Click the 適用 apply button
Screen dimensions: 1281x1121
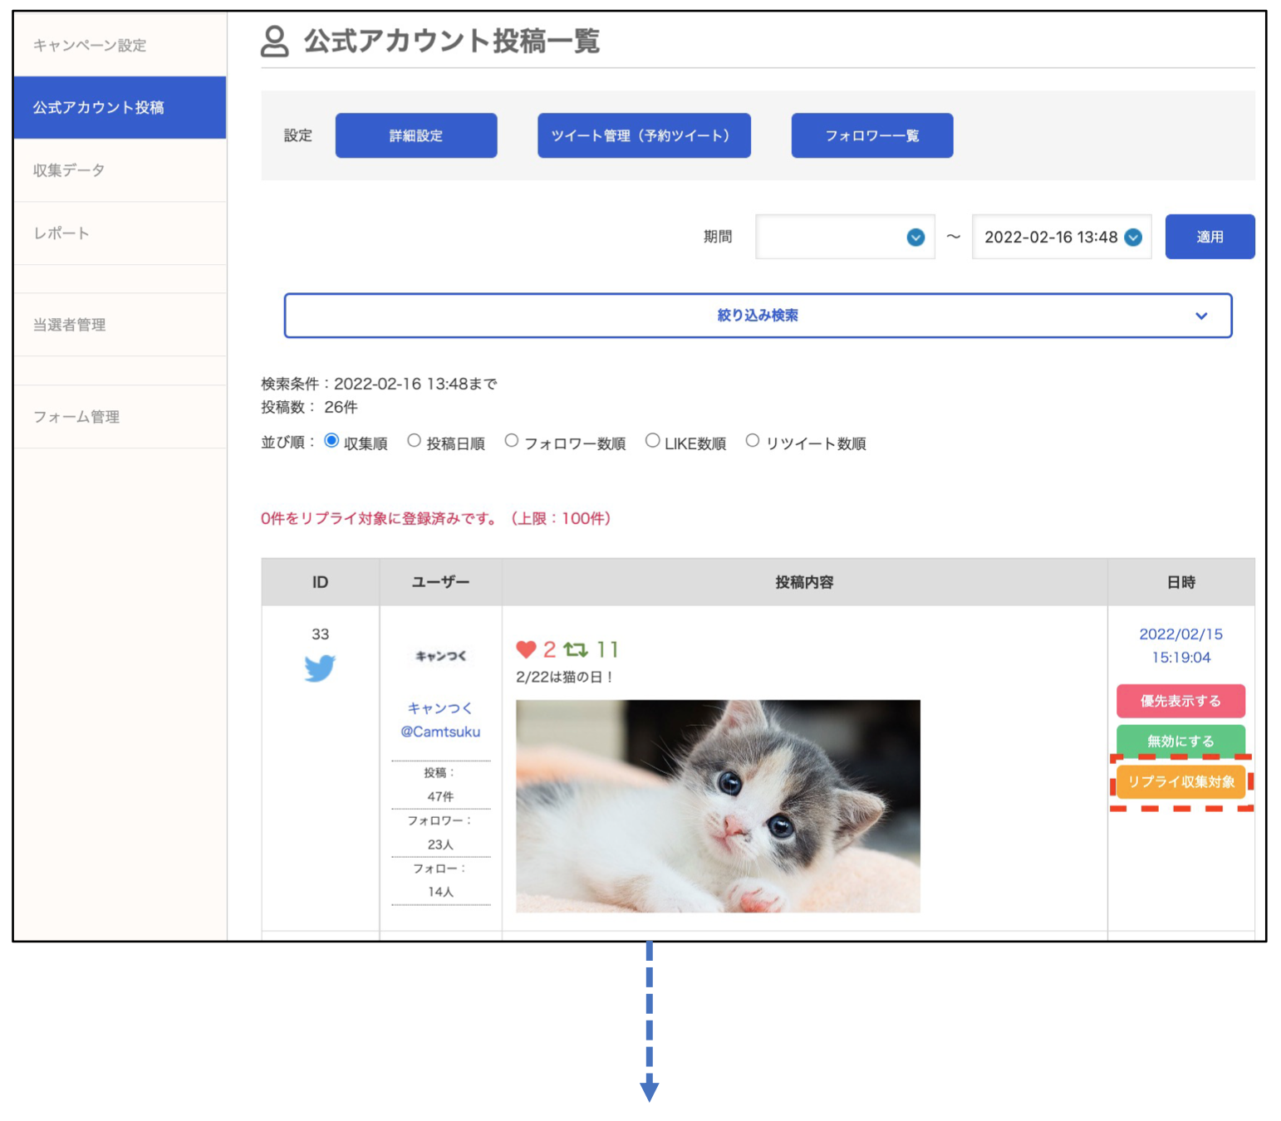(x=1210, y=237)
